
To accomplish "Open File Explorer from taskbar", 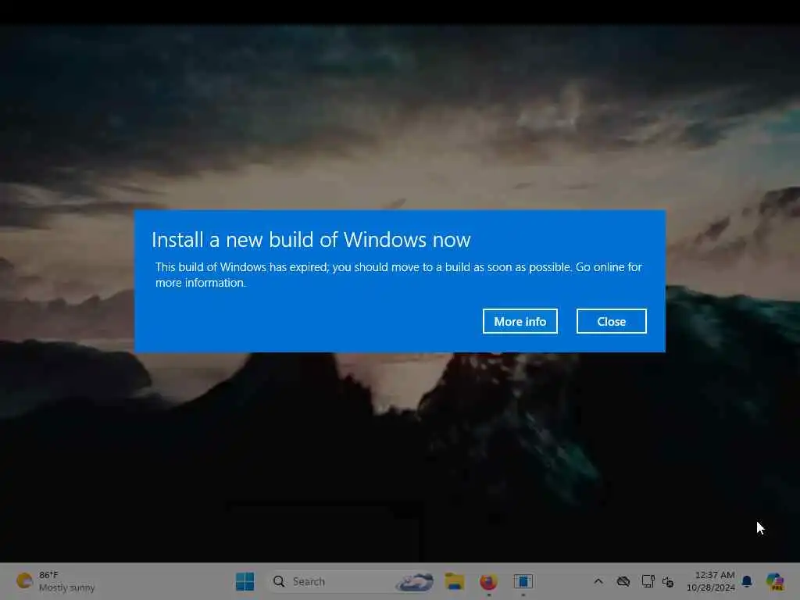I will (454, 581).
